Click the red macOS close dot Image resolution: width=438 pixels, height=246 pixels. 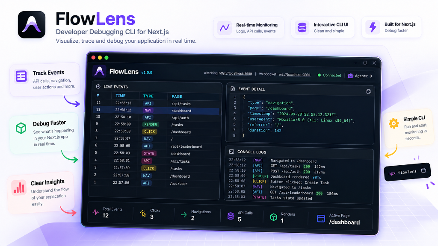tap(93, 58)
